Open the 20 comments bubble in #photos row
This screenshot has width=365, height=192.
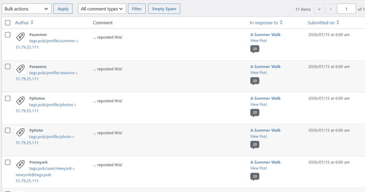point(255,113)
